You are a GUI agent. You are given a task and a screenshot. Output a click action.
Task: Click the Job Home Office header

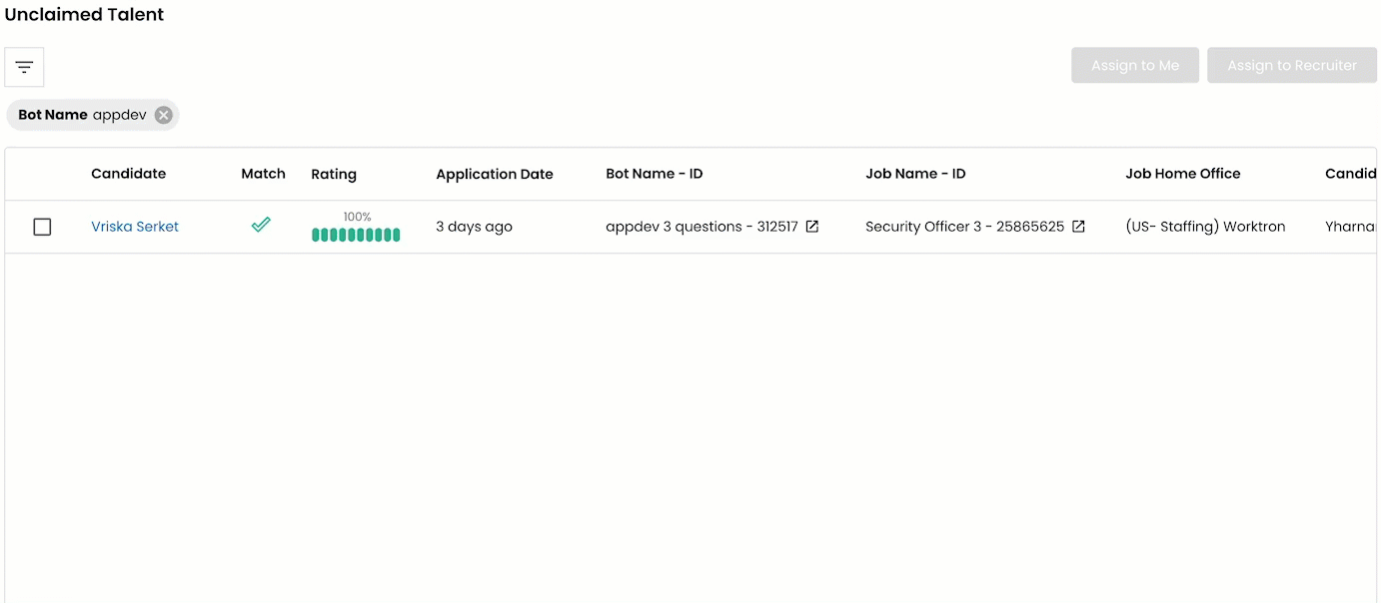tap(1183, 174)
